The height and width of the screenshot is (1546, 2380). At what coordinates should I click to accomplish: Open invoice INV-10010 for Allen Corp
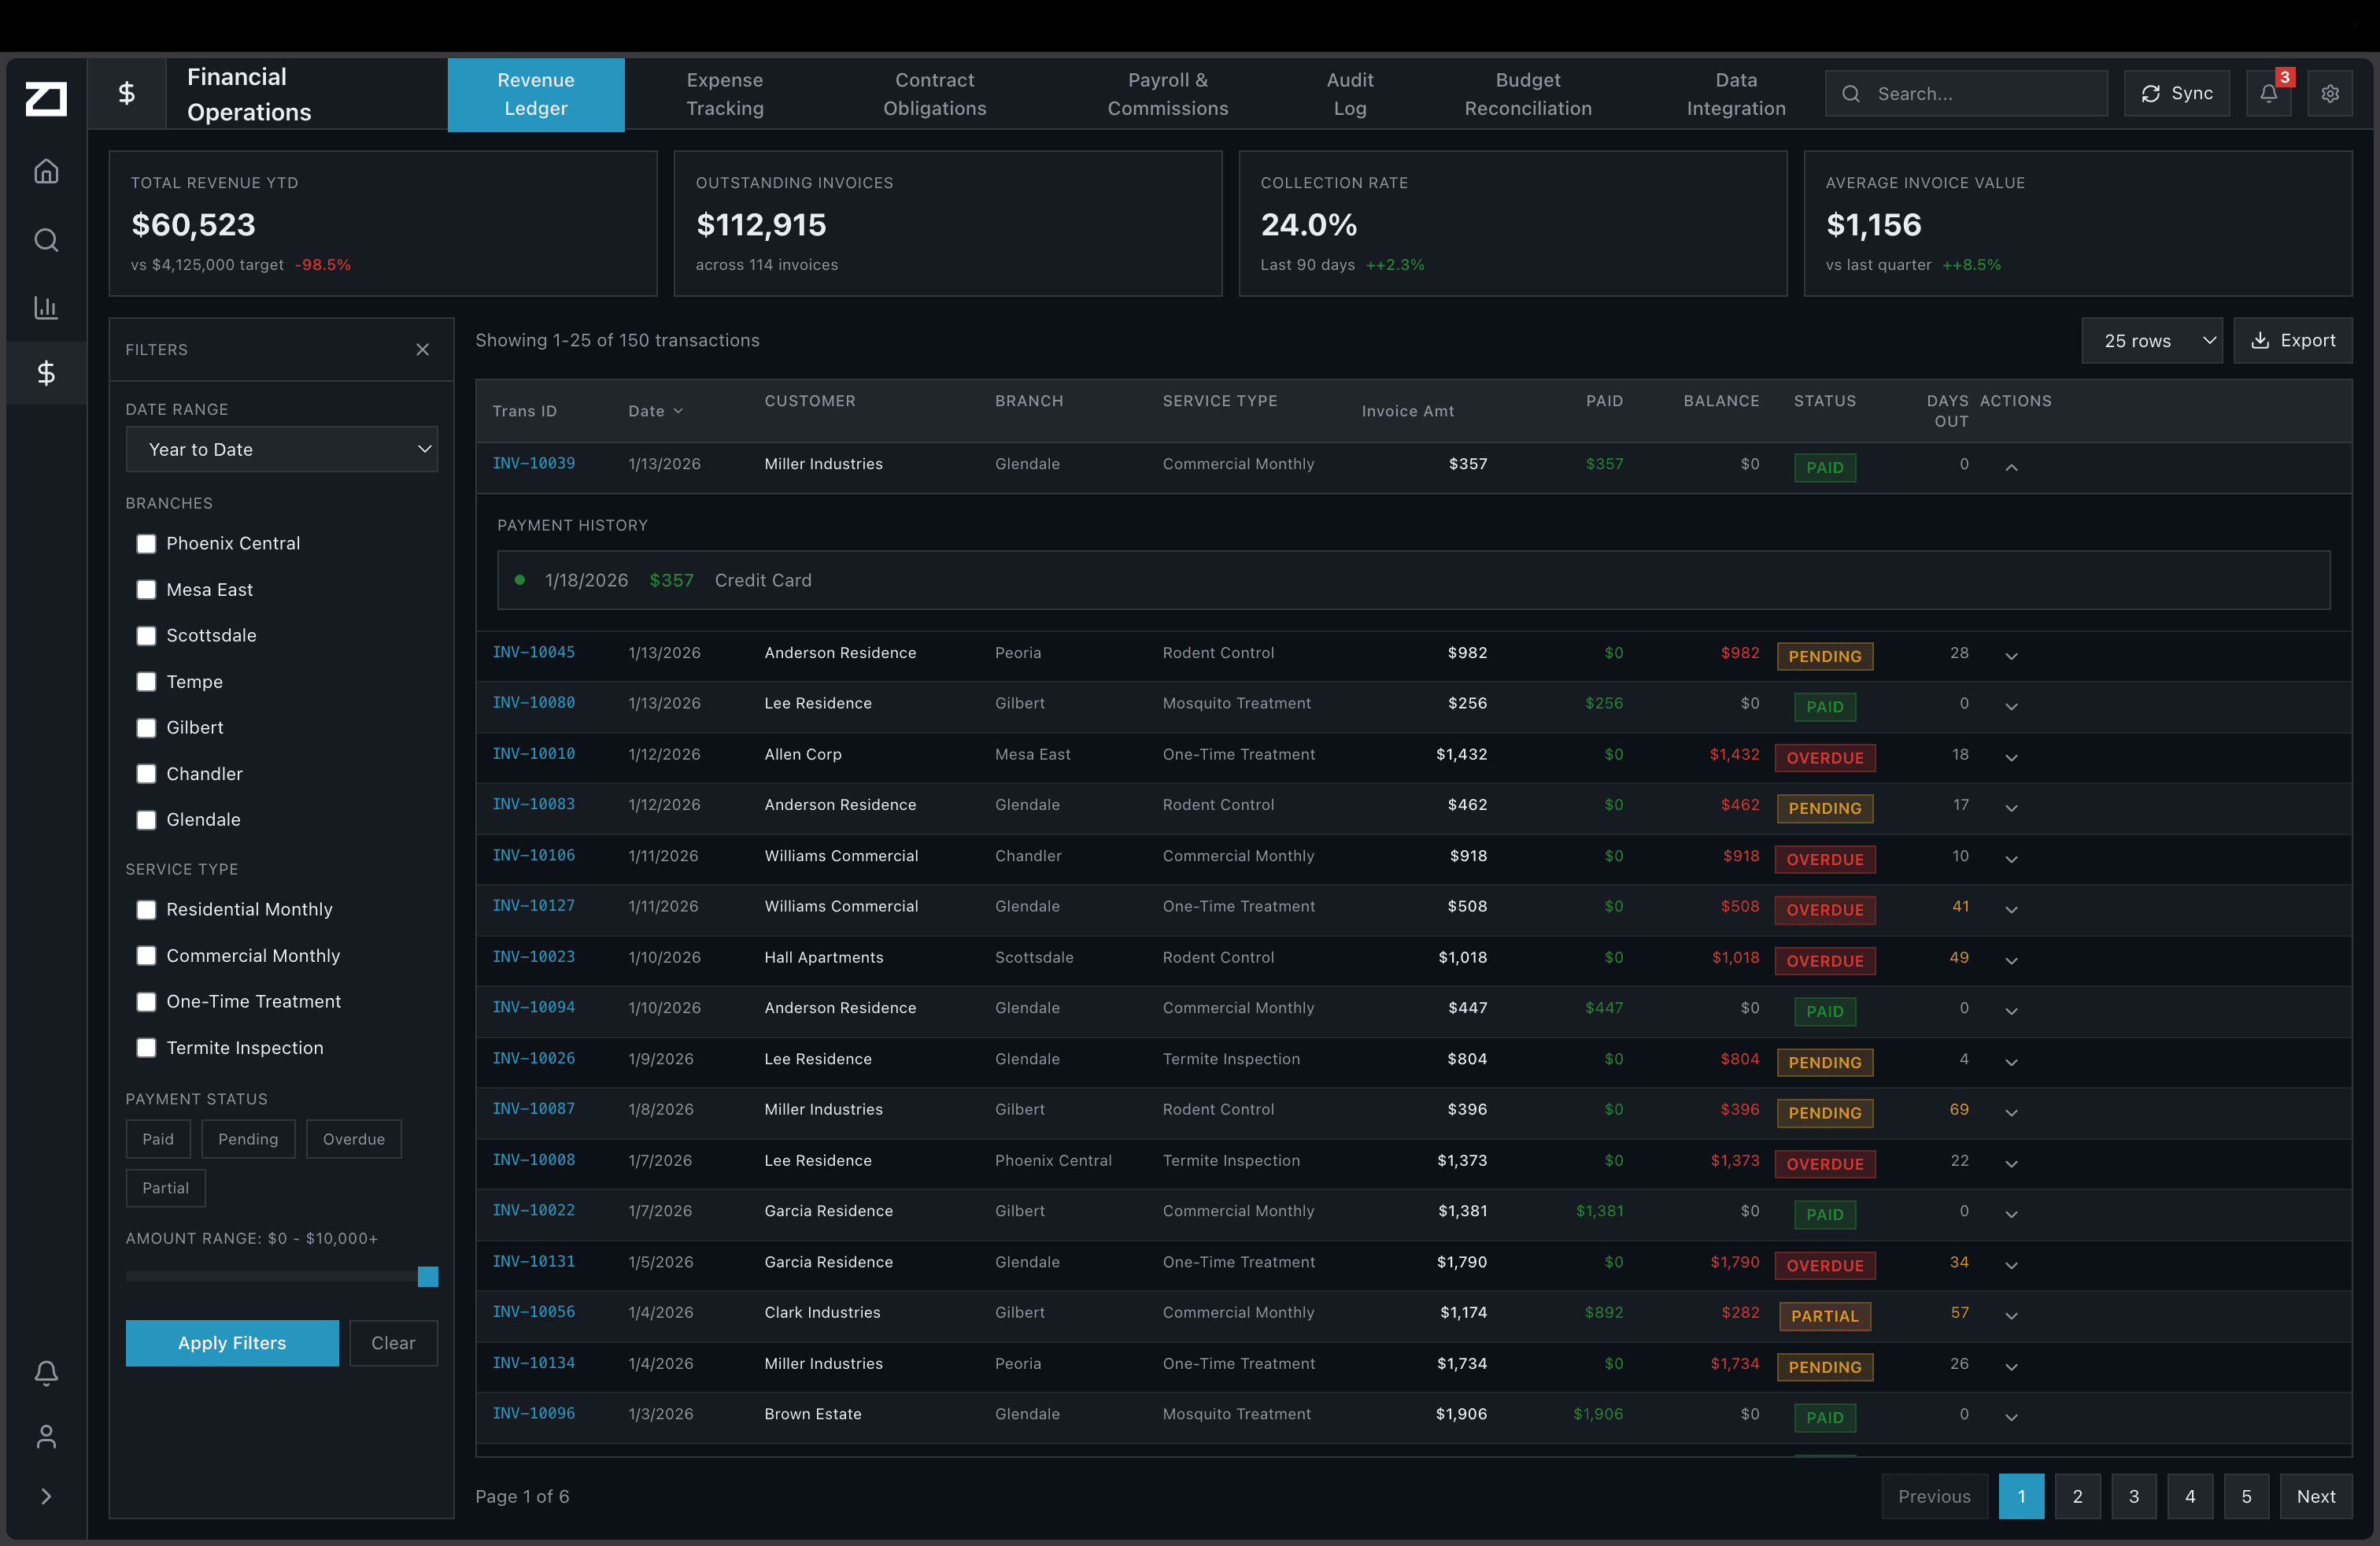(534, 754)
